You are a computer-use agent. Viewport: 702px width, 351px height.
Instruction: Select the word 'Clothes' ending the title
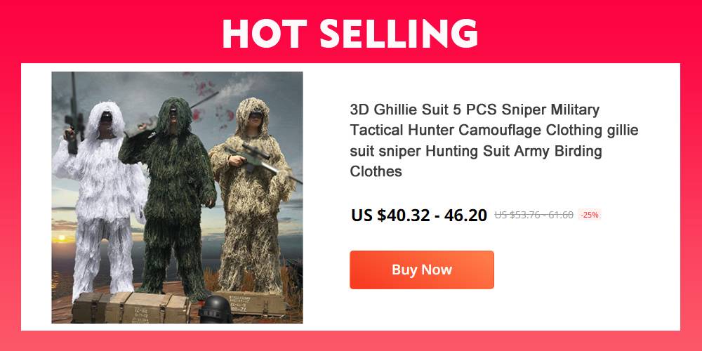pos(376,171)
